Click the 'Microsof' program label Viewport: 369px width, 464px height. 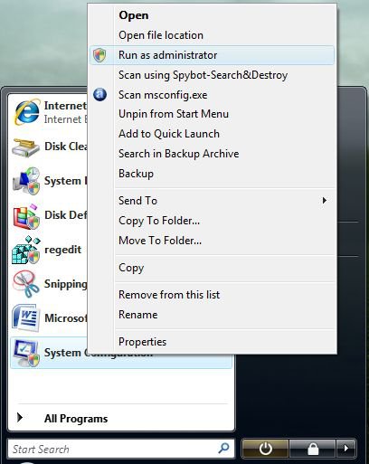point(65,318)
